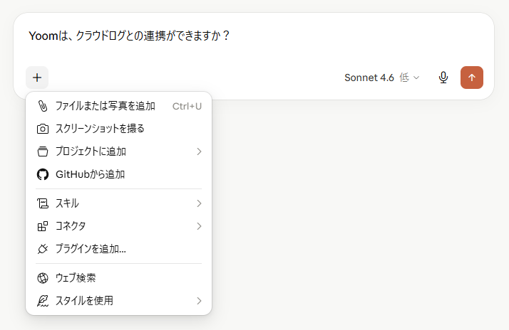This screenshot has height=330, width=509.
Task: Click the GitHub logo icon
Action: (x=43, y=174)
